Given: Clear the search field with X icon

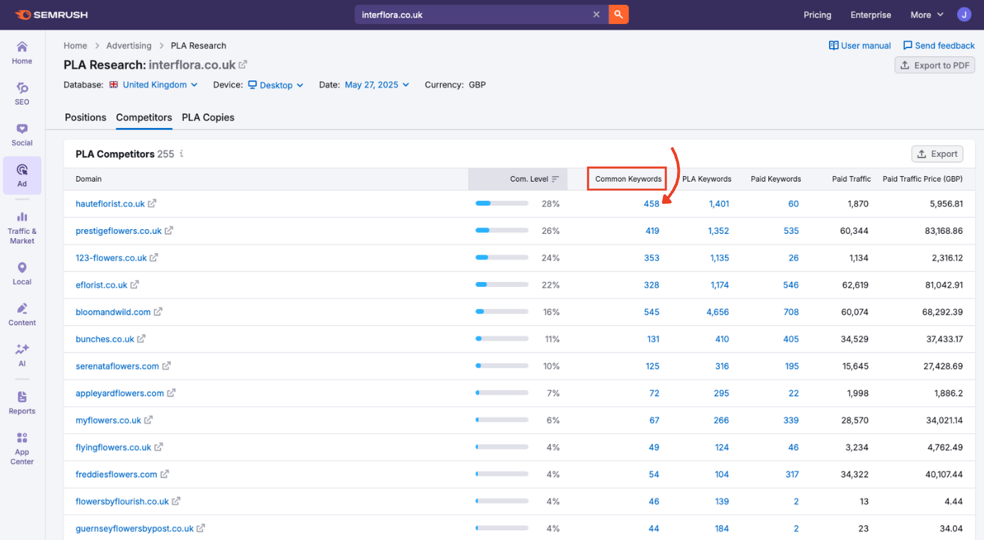Looking at the screenshot, I should click(596, 15).
